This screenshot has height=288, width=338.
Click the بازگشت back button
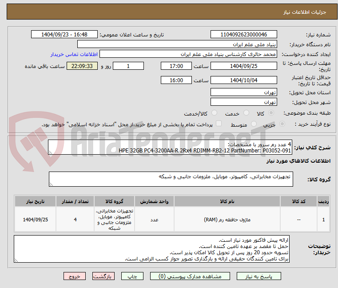click(103, 276)
